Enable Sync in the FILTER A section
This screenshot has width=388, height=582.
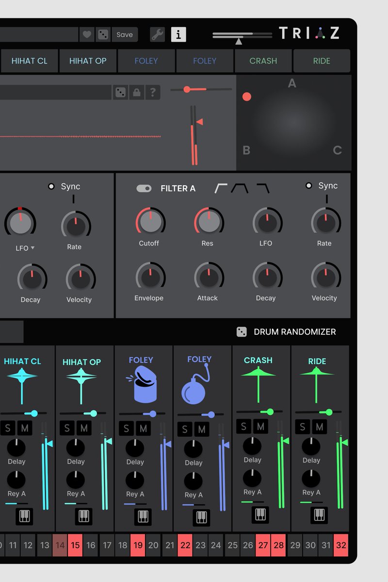[308, 186]
